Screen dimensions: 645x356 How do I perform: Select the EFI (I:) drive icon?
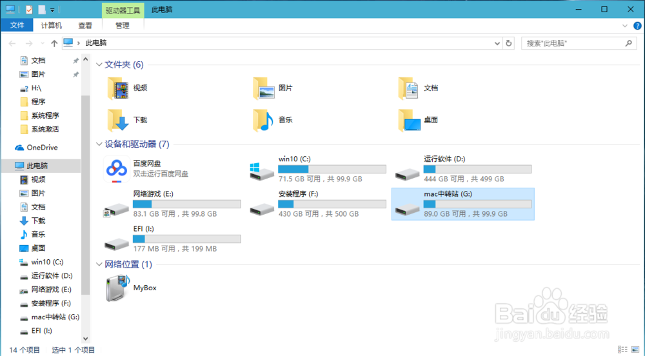[x=117, y=244]
